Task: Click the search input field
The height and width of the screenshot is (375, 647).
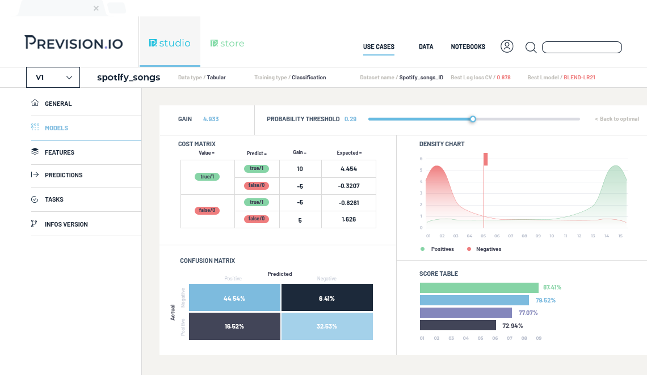Action: (582, 48)
